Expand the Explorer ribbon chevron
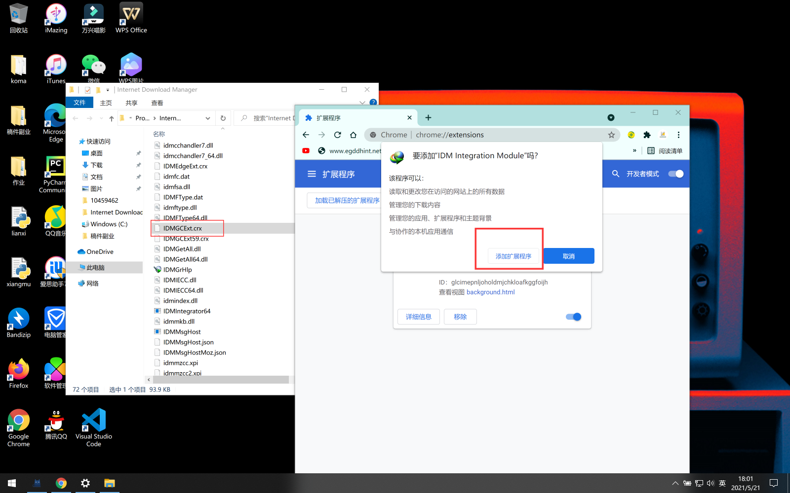Viewport: 790px width, 493px height. [x=362, y=103]
